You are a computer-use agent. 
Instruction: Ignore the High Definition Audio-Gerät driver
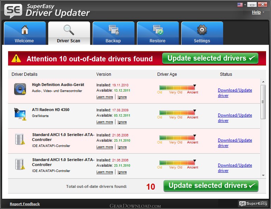(x=122, y=97)
